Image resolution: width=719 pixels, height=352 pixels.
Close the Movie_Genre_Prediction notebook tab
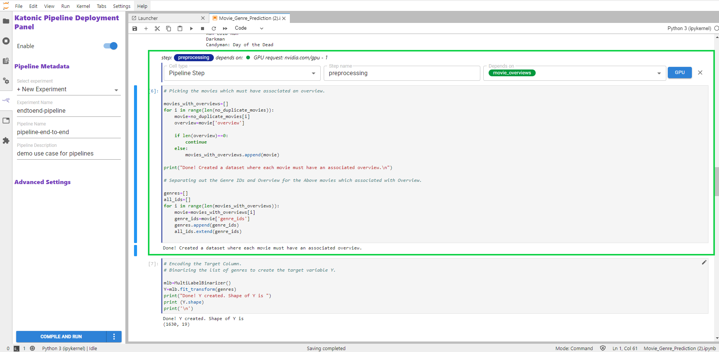[x=284, y=18]
